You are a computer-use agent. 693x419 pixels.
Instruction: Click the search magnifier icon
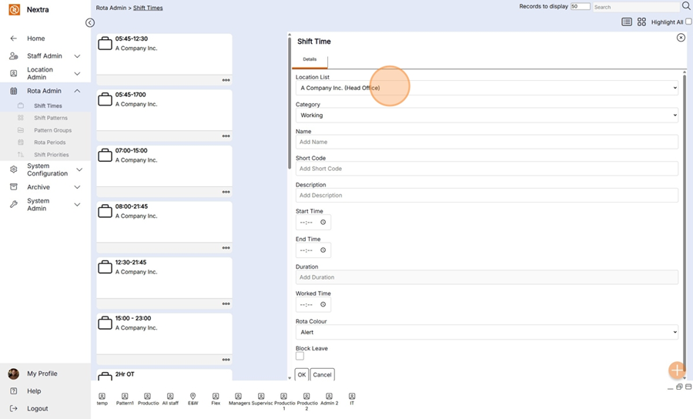pos(686,6)
